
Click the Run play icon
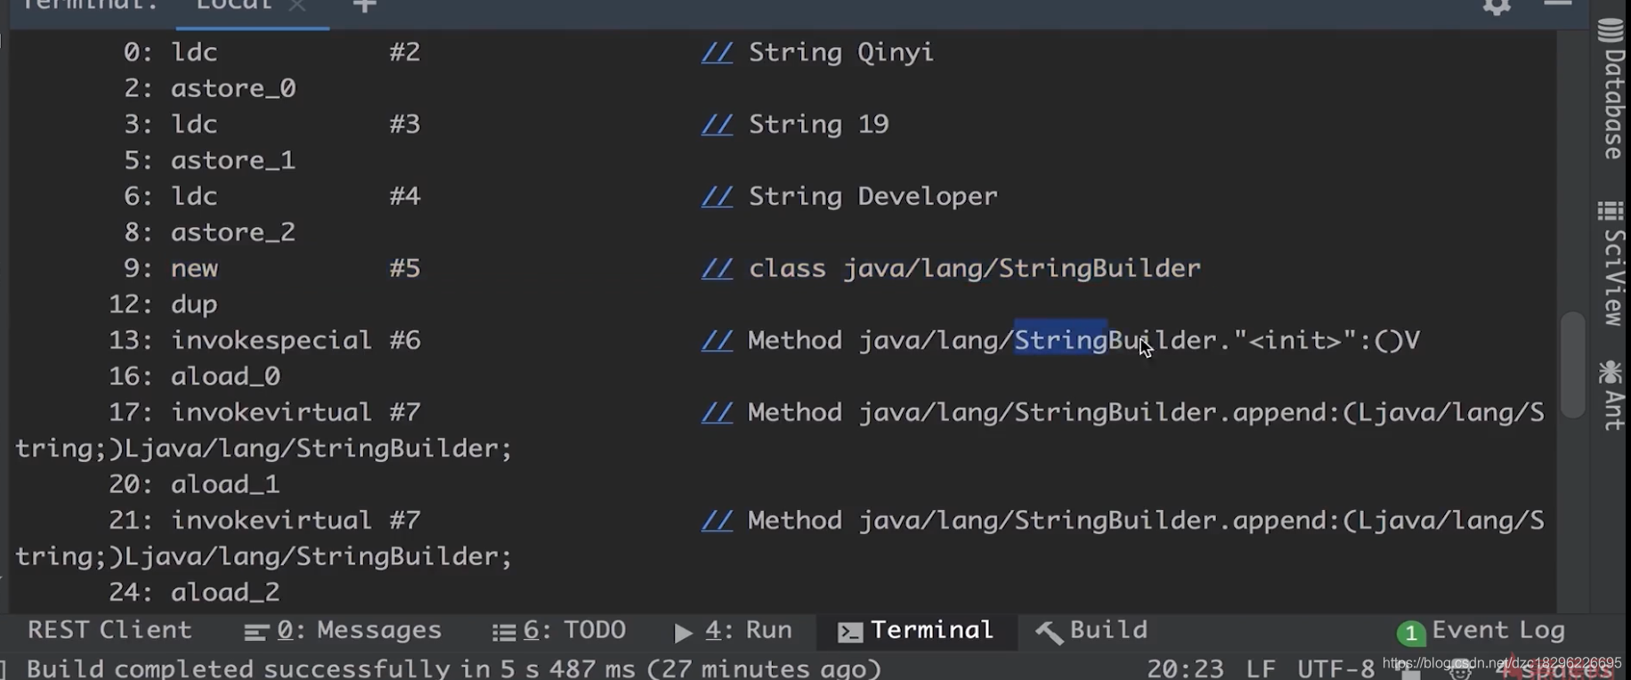683,633
